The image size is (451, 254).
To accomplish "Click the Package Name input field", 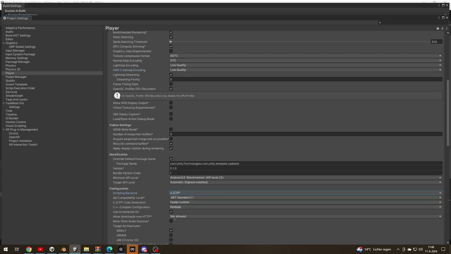I will 305,164.
